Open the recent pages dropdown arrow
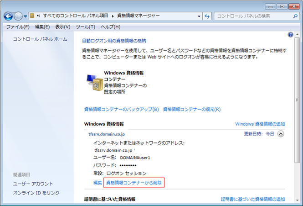Screen dimensions: 303x206 (26, 16)
